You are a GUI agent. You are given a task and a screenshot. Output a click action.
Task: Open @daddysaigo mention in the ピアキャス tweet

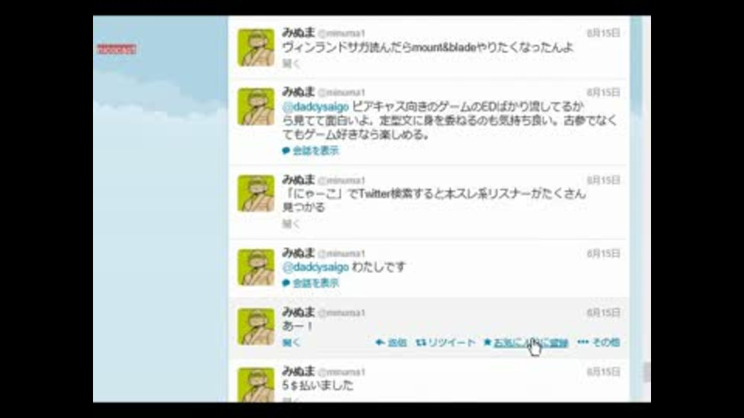(315, 107)
